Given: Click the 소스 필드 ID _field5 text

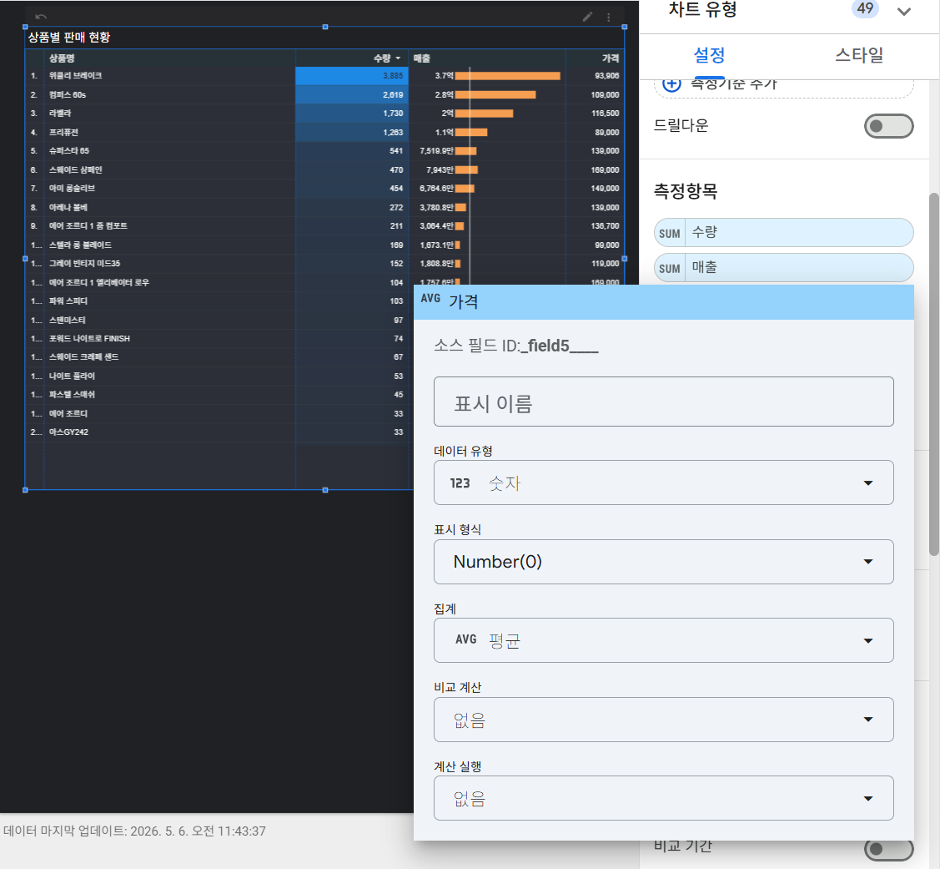Looking at the screenshot, I should point(516,346).
